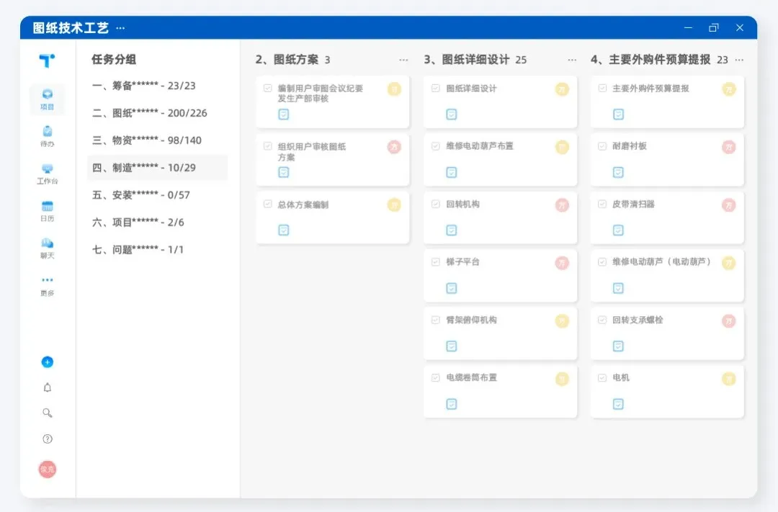778x512 pixels.
Task: Click the title bar ellipsis next to 图纸技术工艺
Action: (120, 28)
